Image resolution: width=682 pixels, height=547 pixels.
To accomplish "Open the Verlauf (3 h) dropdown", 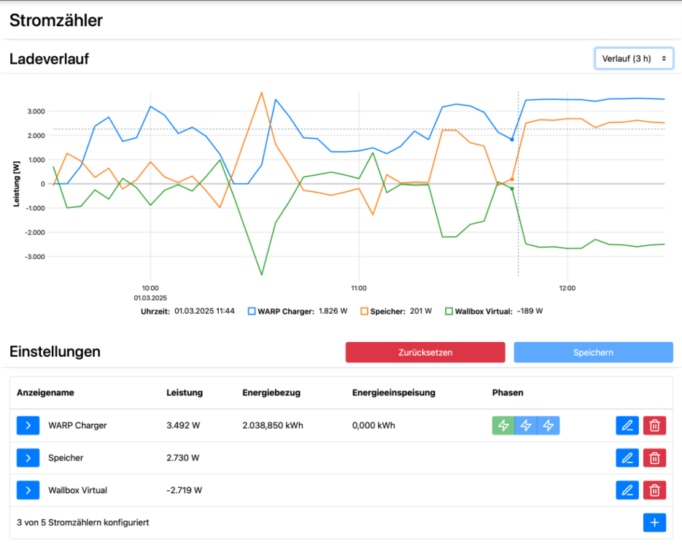I will pyautogui.click(x=634, y=58).
